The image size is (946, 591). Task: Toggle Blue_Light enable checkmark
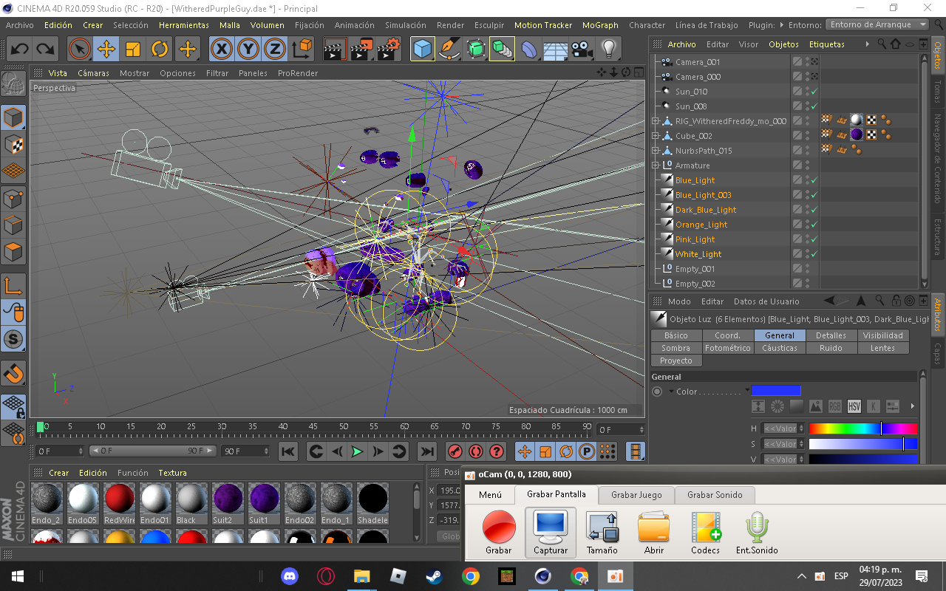tap(814, 180)
